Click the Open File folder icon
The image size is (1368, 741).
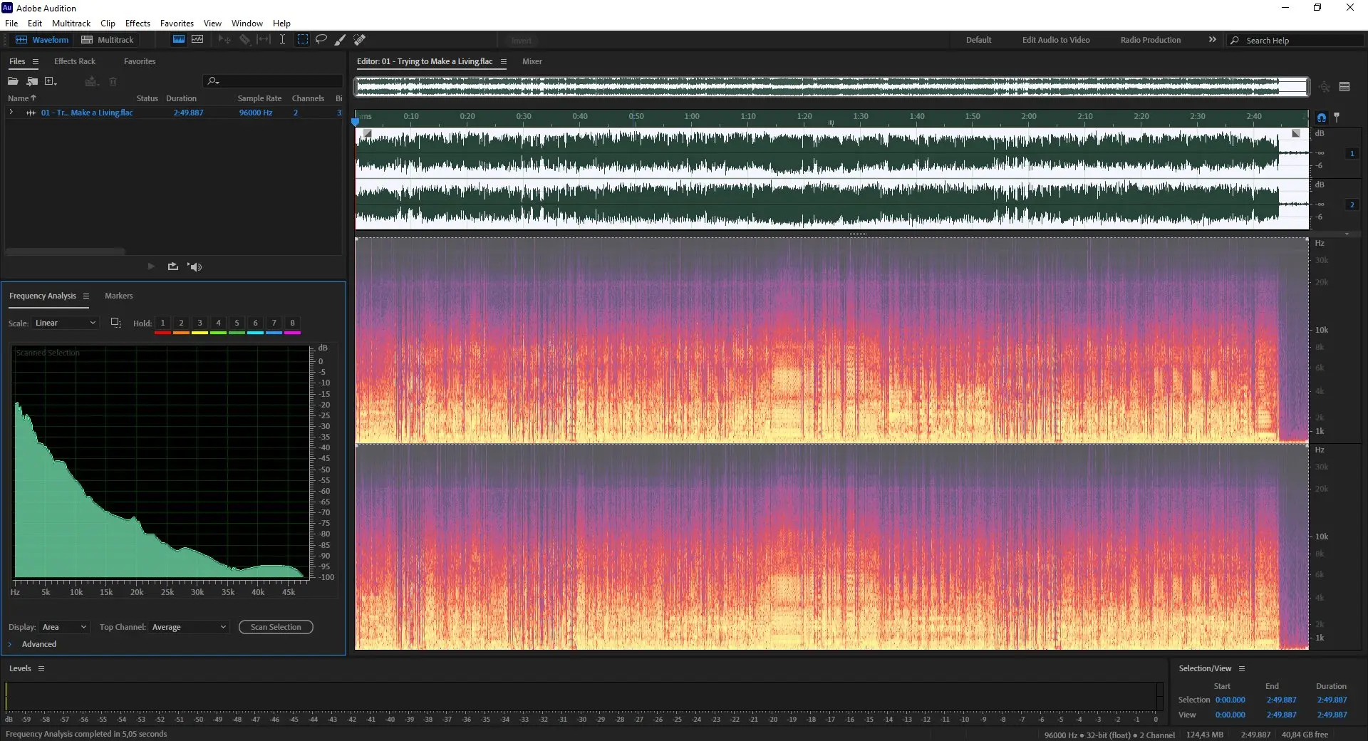click(13, 81)
